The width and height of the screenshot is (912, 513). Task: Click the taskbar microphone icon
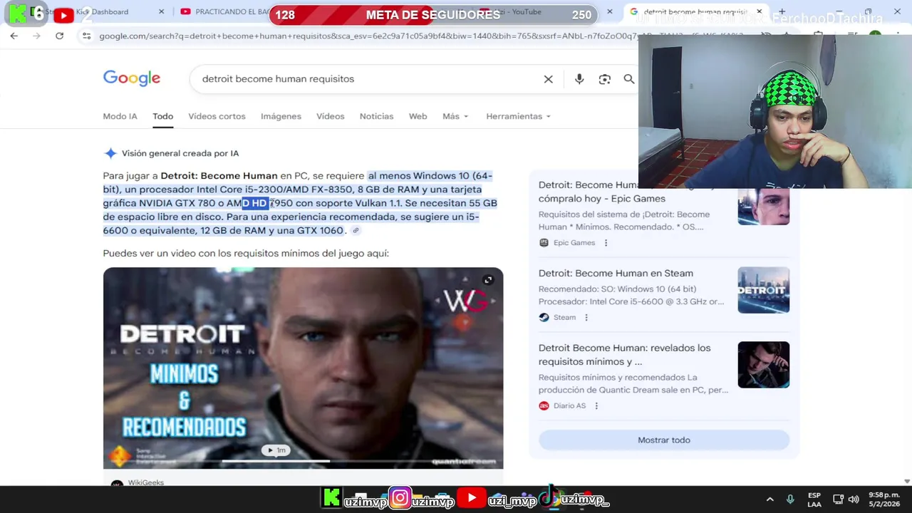click(789, 499)
